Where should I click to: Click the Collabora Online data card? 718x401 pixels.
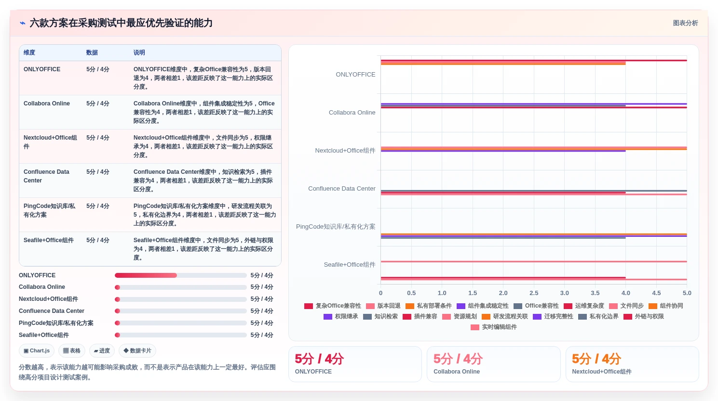click(494, 364)
